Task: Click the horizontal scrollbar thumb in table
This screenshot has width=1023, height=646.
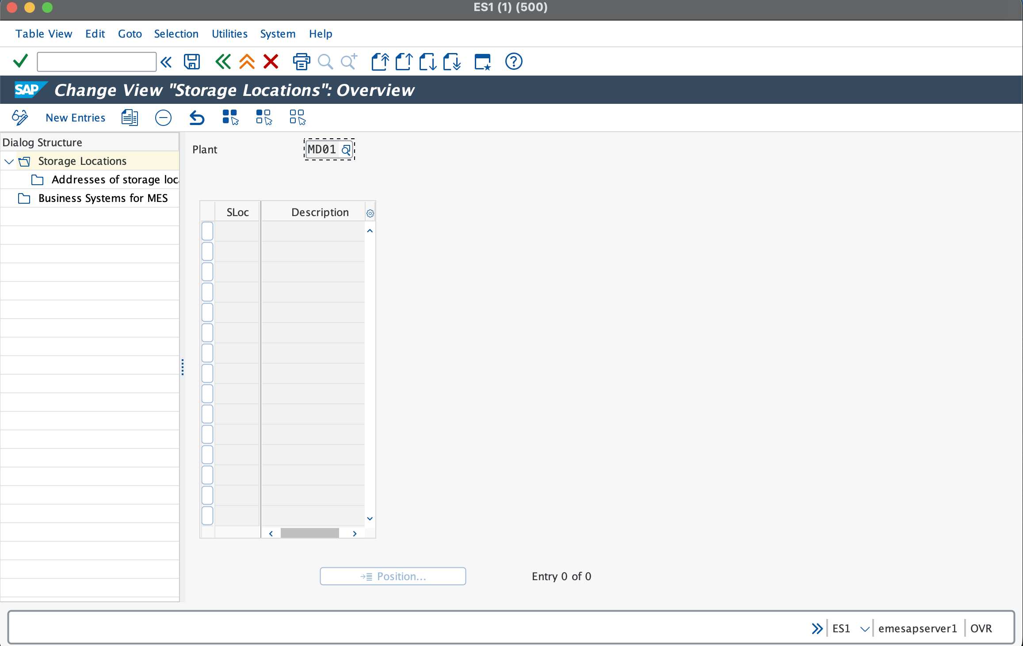Action: tap(309, 533)
